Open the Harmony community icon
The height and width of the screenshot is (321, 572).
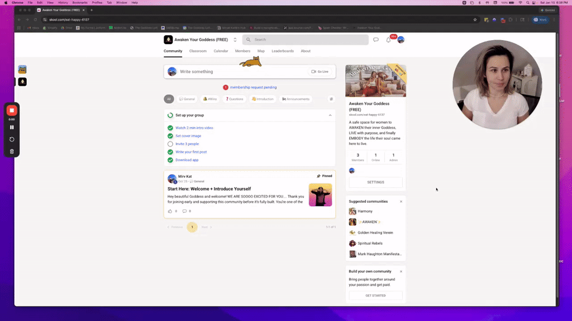click(x=352, y=211)
